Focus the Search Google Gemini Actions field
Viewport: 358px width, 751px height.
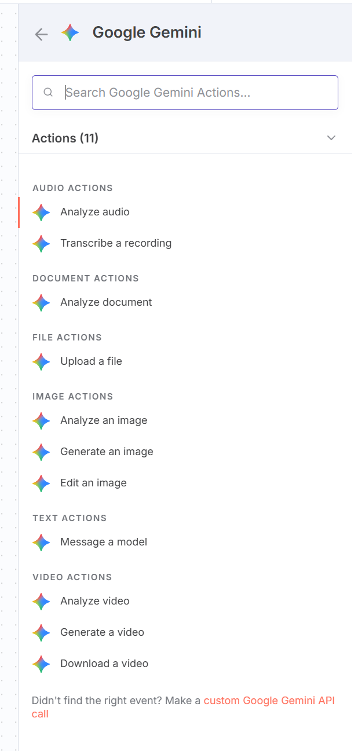[197, 93]
